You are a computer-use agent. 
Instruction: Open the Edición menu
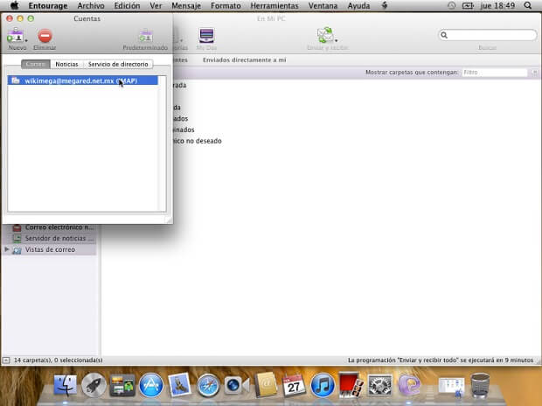click(128, 6)
